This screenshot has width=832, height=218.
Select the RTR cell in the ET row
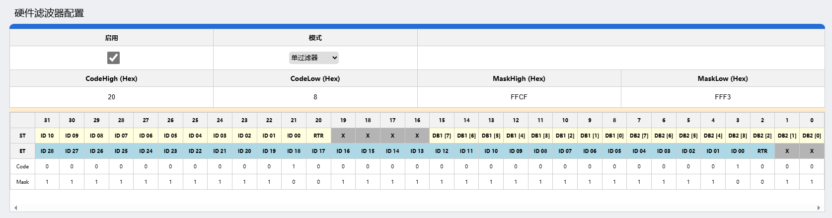(762, 151)
